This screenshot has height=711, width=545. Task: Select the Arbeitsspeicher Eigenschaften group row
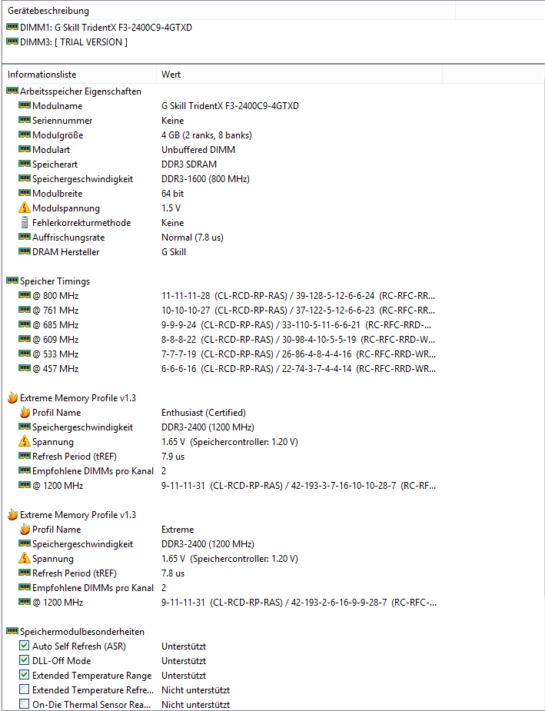point(74,91)
